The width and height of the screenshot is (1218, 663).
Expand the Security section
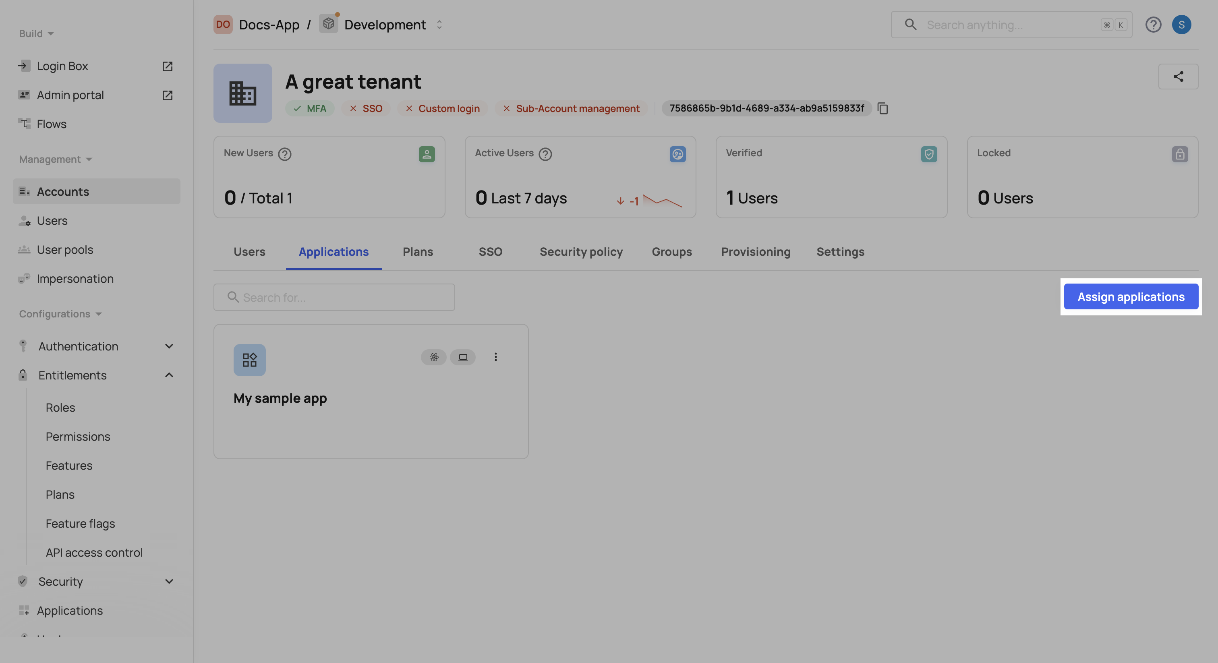click(x=169, y=581)
